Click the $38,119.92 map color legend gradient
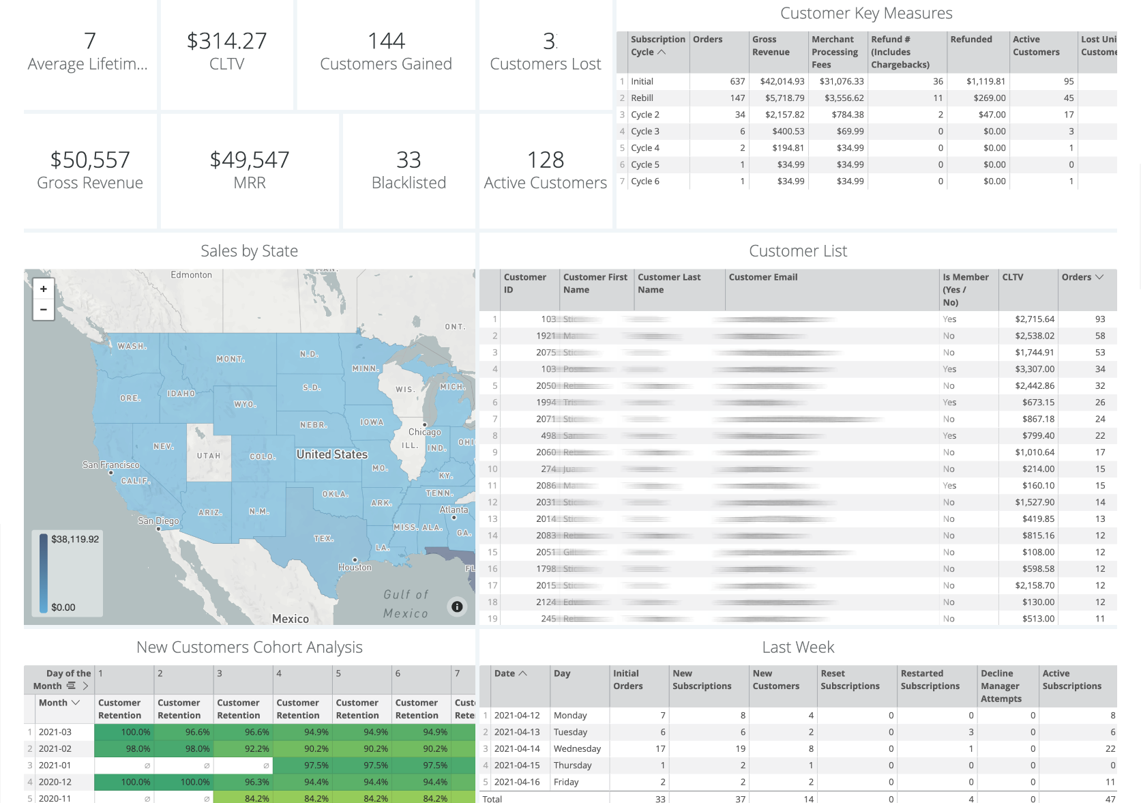The width and height of the screenshot is (1141, 803). (44, 573)
